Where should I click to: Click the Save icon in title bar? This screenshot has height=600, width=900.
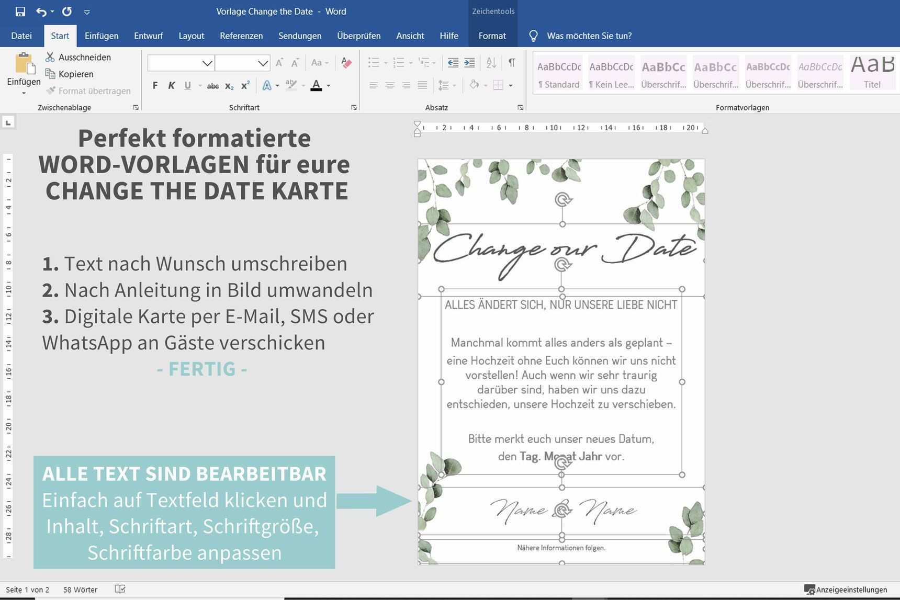point(20,12)
